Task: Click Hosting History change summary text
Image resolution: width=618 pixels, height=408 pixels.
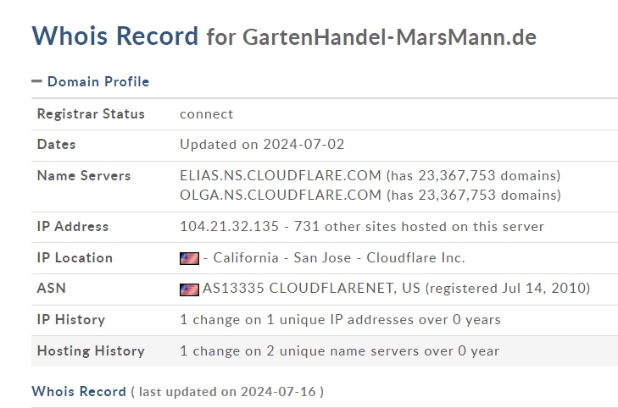Action: point(339,350)
